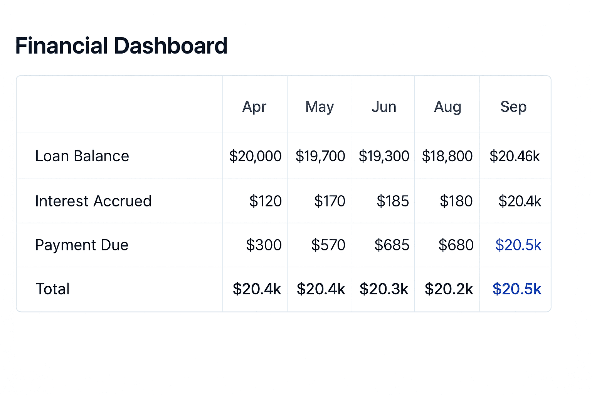Viewport: 592px width, 395px height.
Task: Click the Apr Payment Due cell $300
Action: 264,245
